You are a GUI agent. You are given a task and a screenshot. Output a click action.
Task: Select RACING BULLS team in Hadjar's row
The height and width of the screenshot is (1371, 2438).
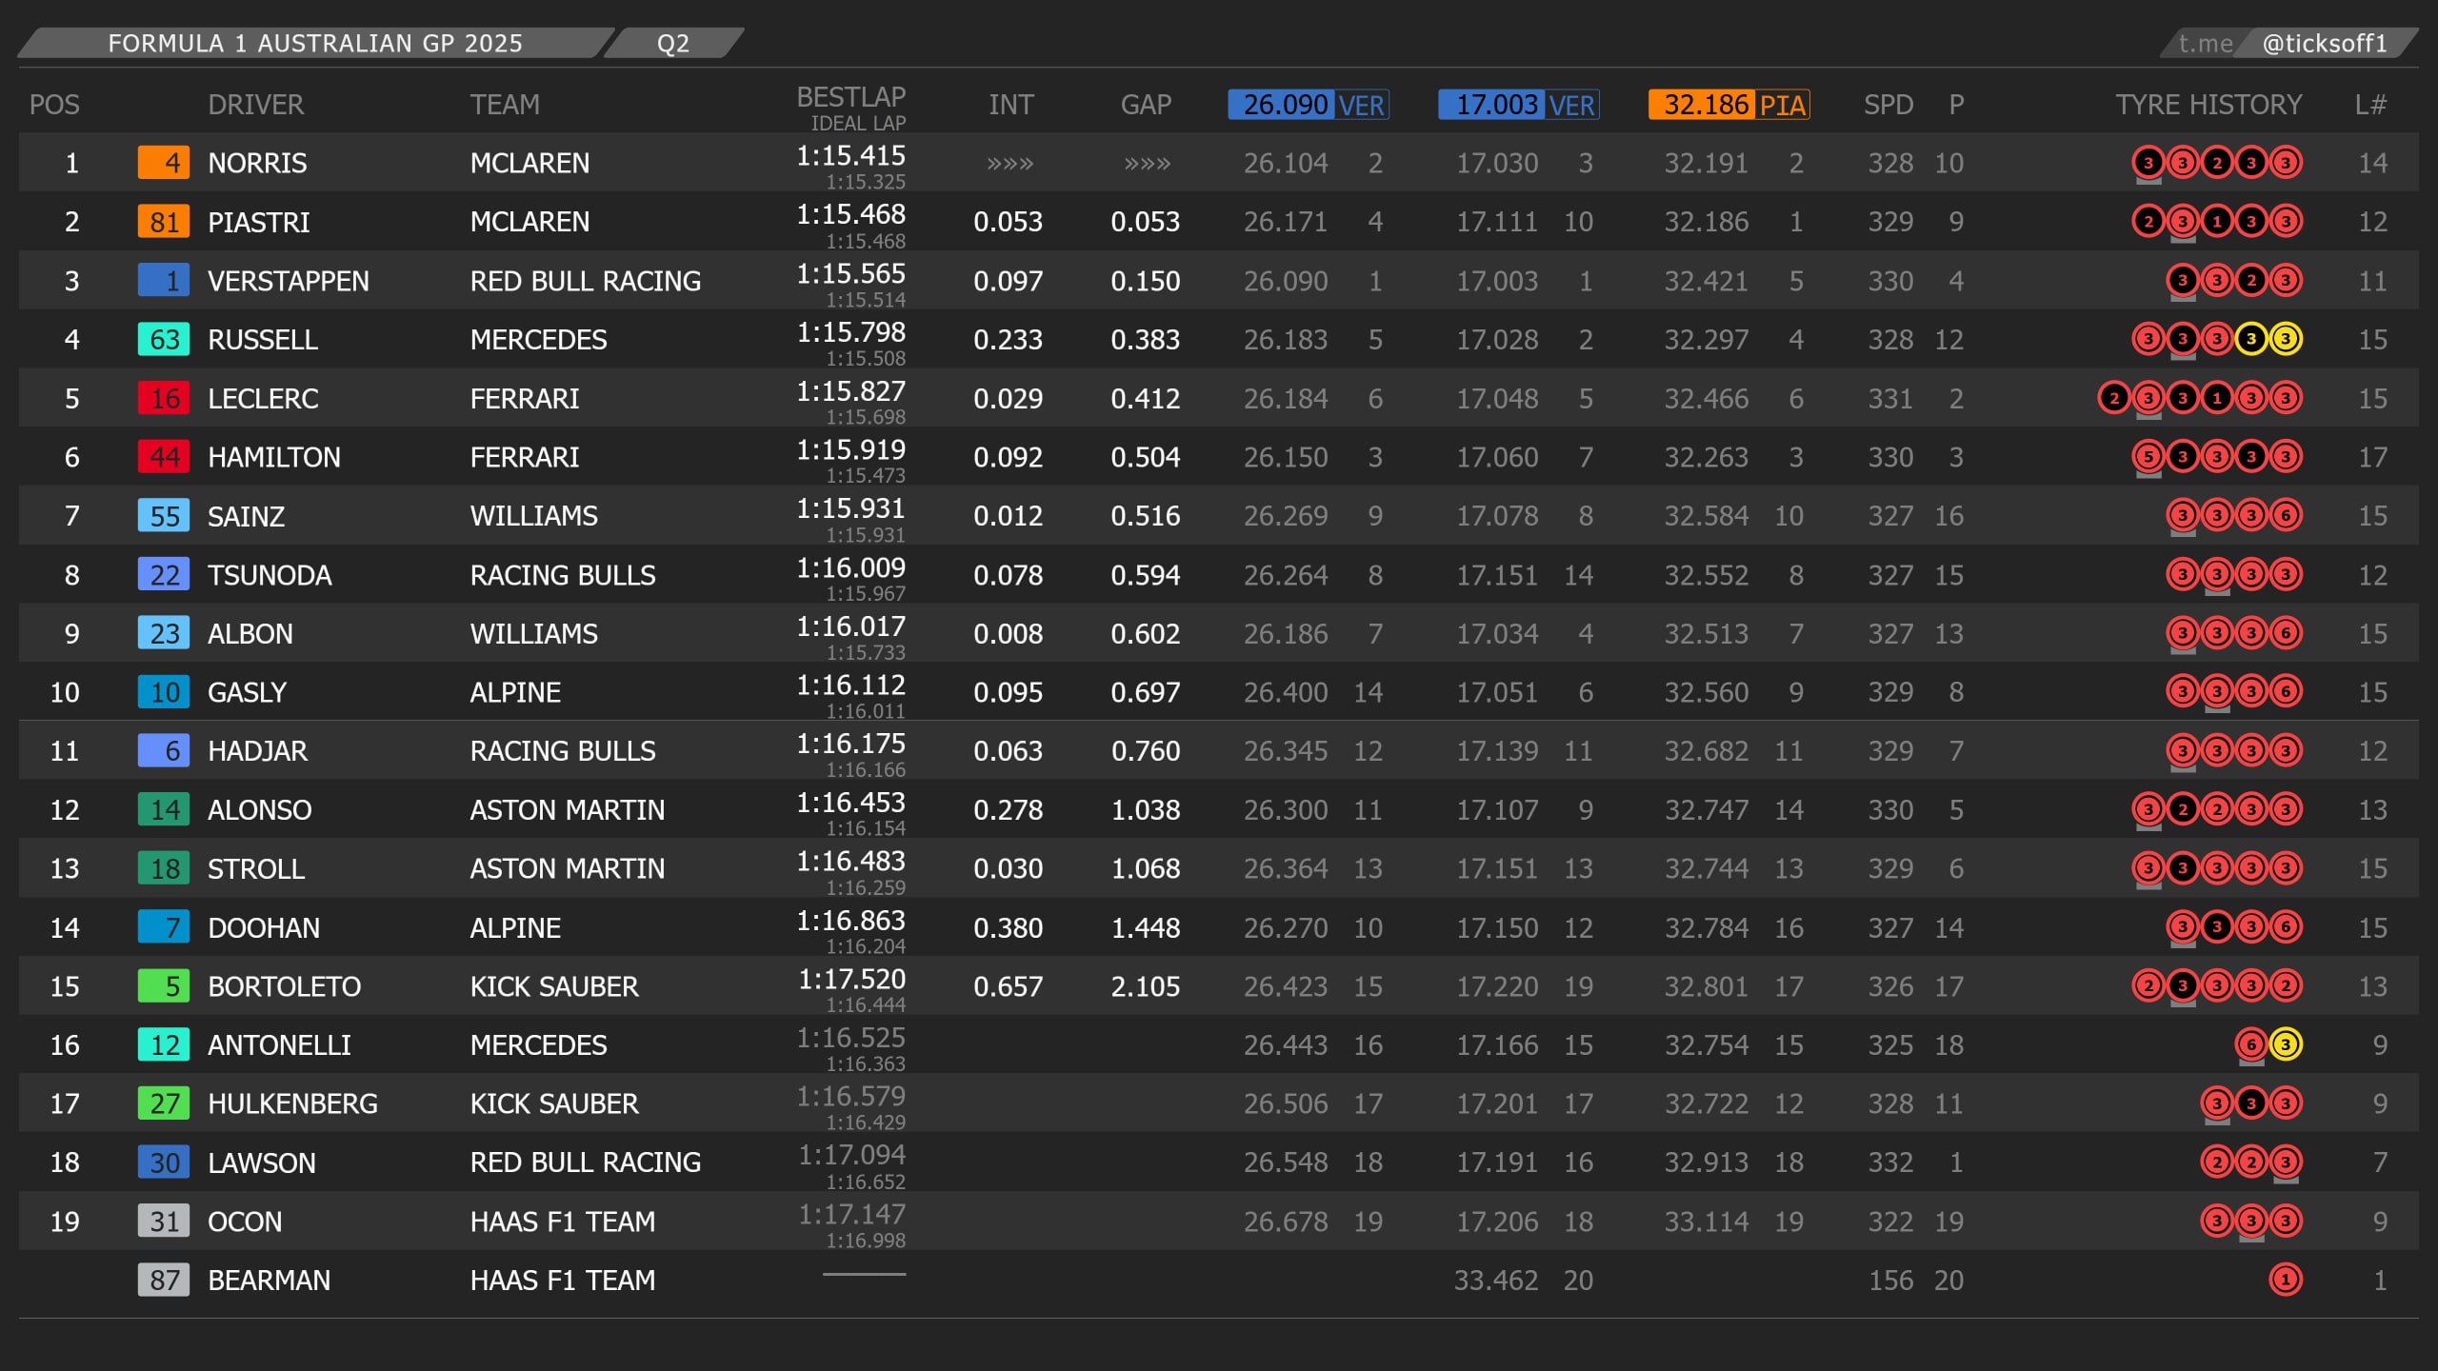pos(563,751)
